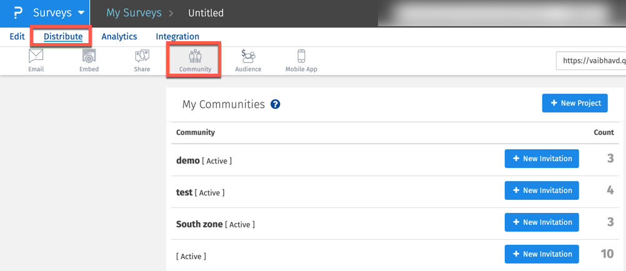This screenshot has width=626, height=271.
Task: Click the survey URL input field
Action: (590, 61)
